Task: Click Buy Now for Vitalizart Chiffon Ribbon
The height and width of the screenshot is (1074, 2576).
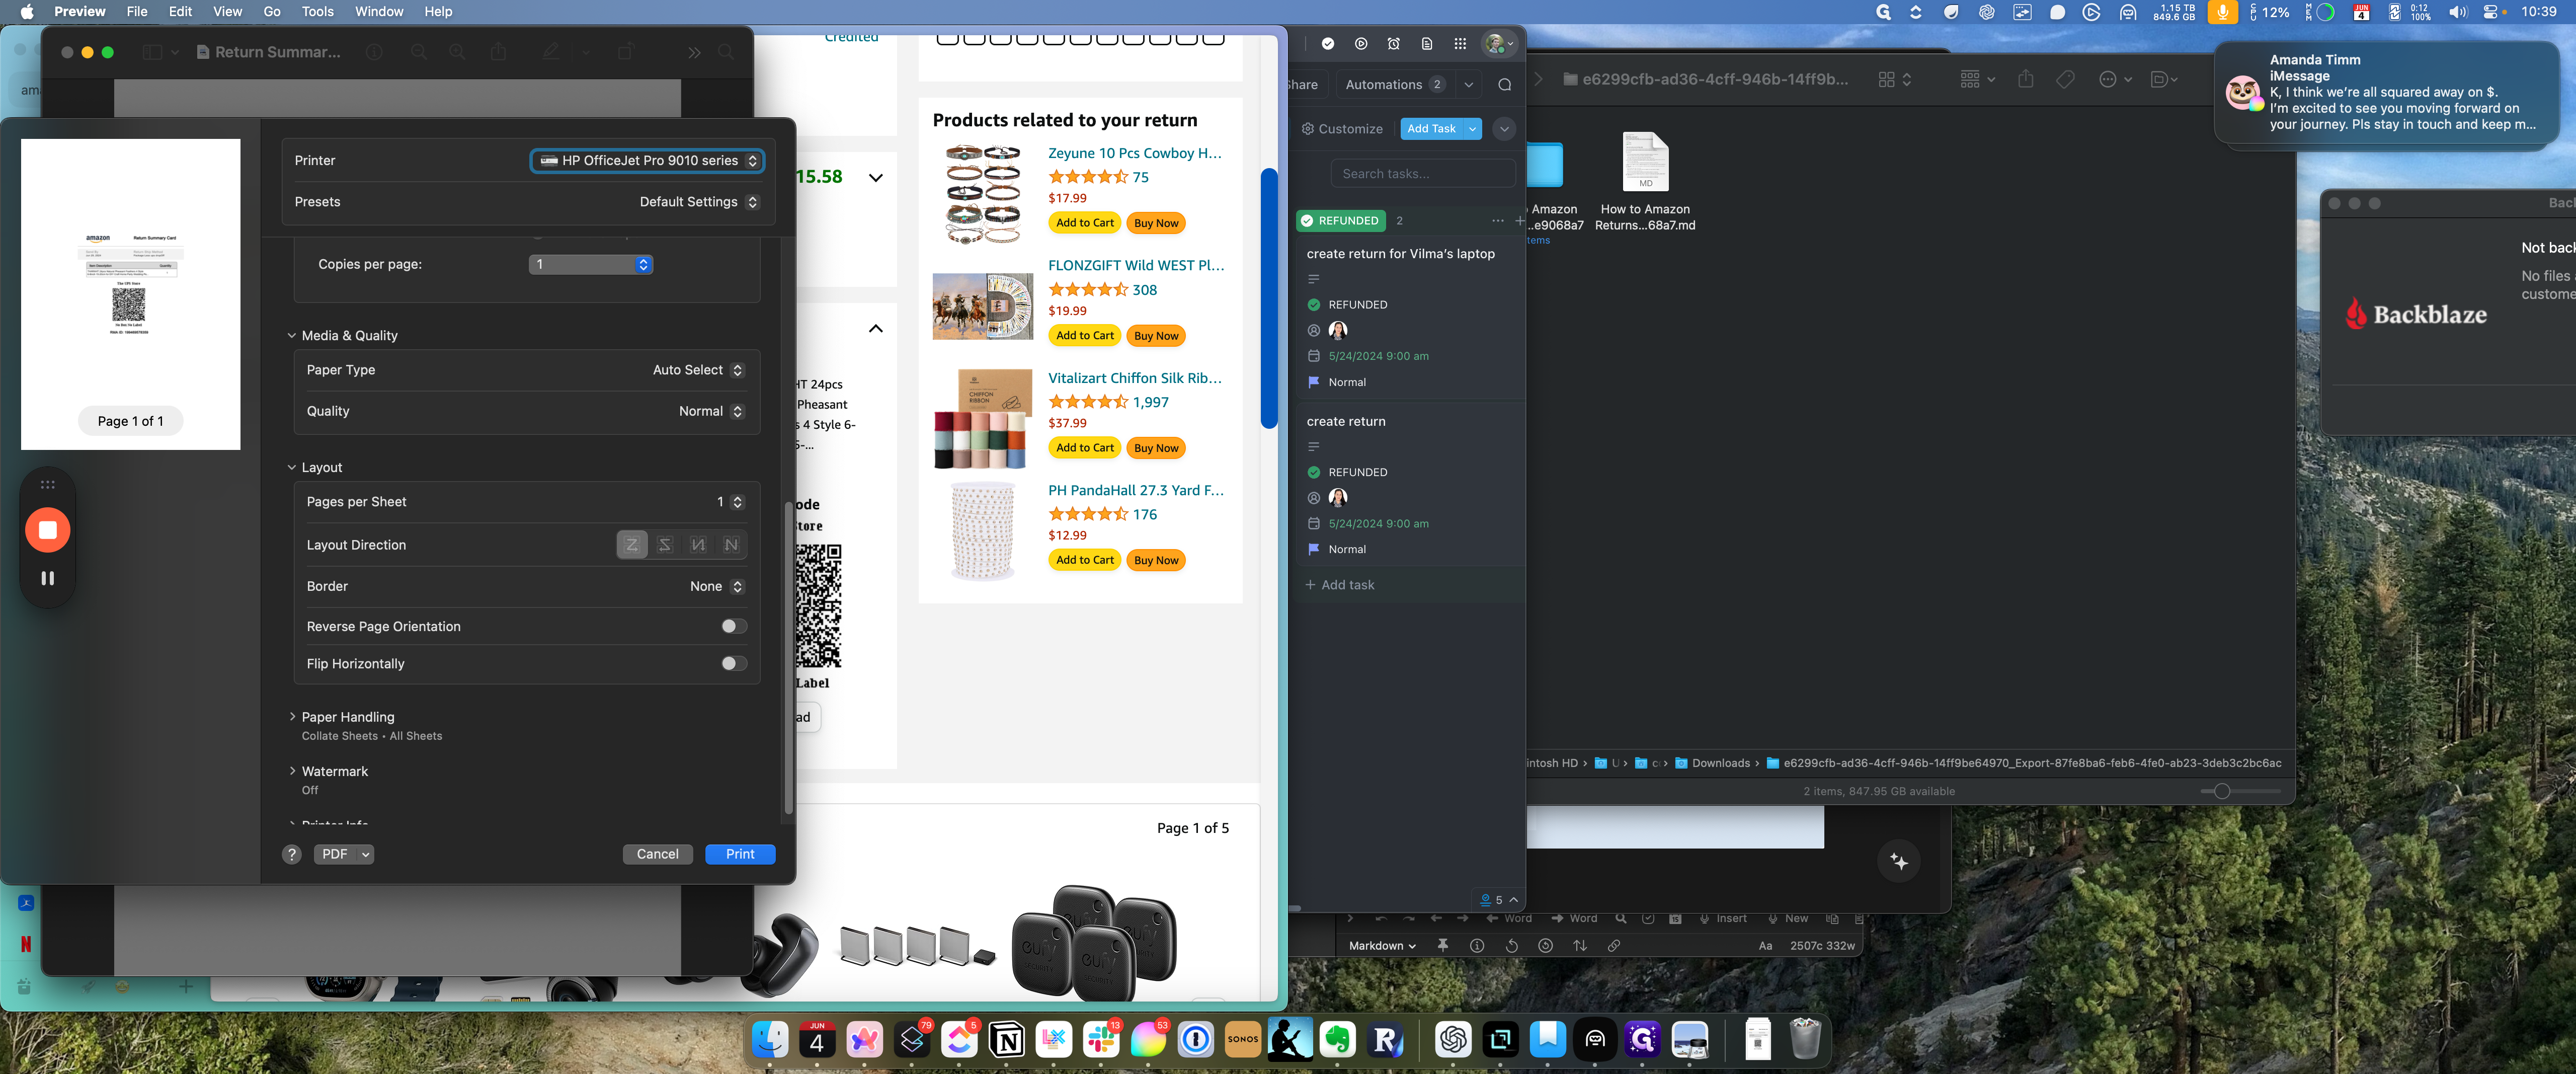Action: click(x=1156, y=448)
